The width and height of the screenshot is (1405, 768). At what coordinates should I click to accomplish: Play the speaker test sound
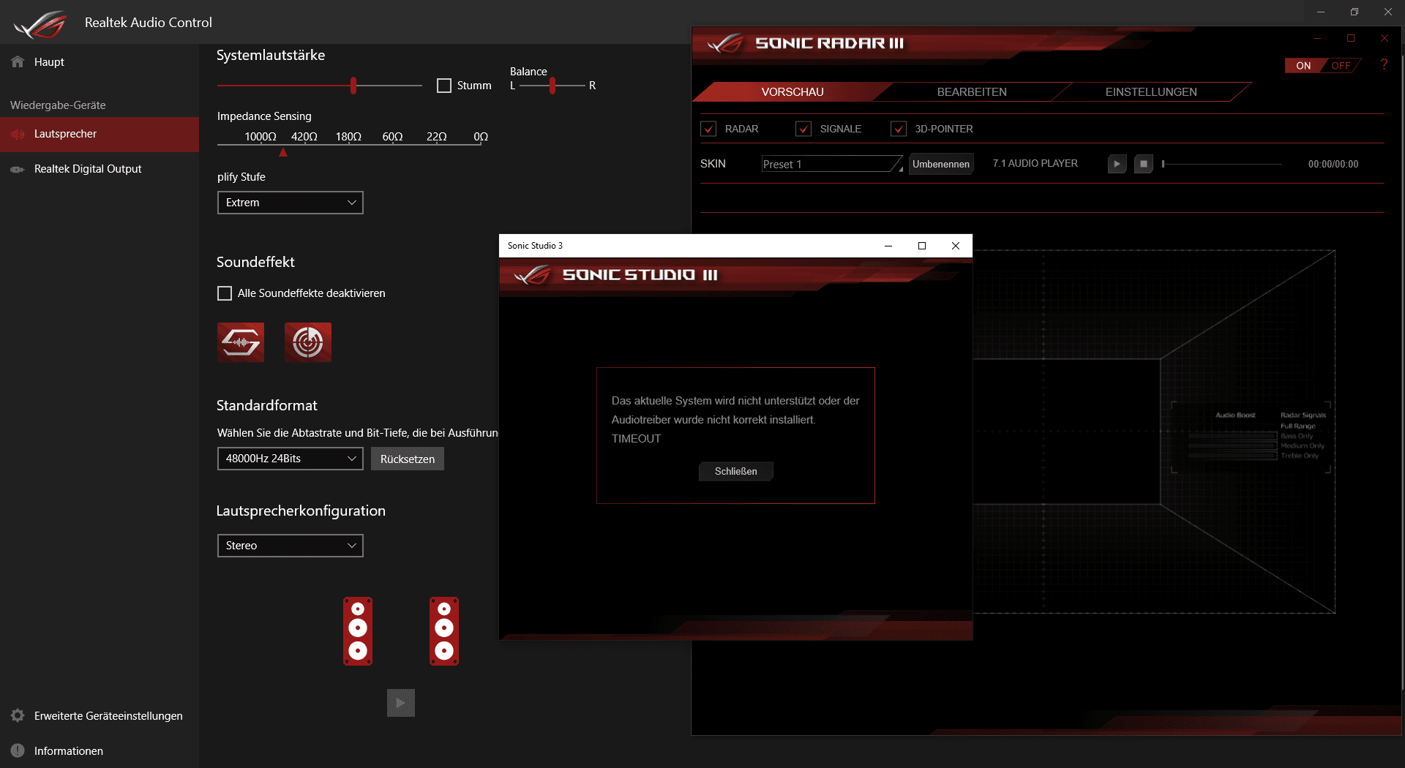[x=401, y=703]
